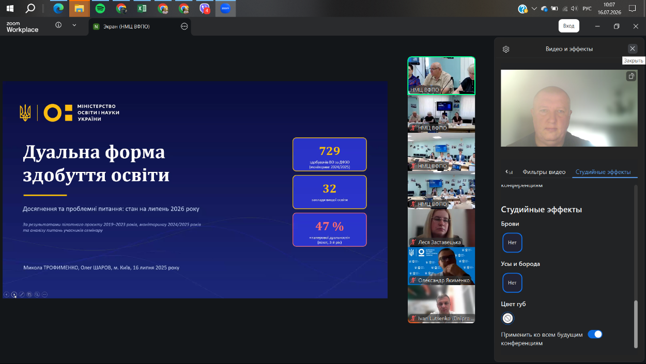Select Ivan Lutsenko video tile

point(441,304)
